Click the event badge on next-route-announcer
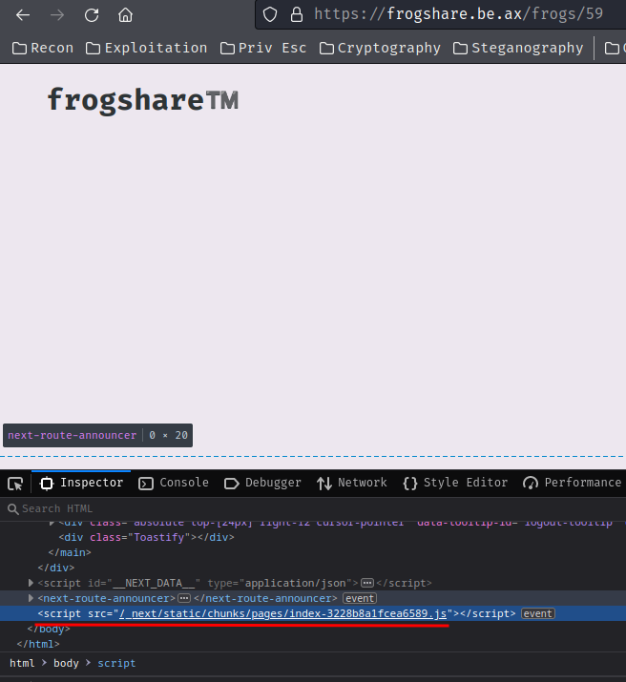Screen dimensions: 626x682 click(360, 598)
